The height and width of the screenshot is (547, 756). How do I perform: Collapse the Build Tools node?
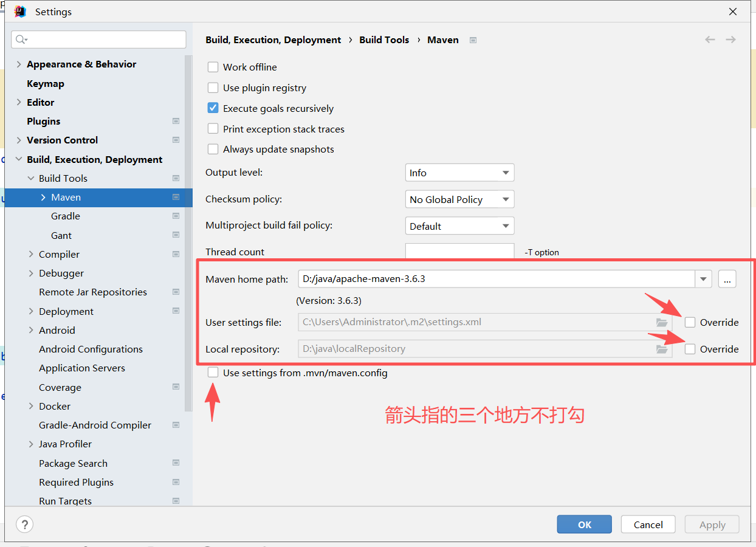coord(31,178)
